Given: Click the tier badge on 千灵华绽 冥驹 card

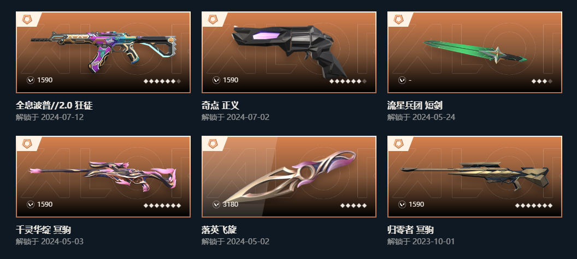Looking at the screenshot, I should point(27,143).
